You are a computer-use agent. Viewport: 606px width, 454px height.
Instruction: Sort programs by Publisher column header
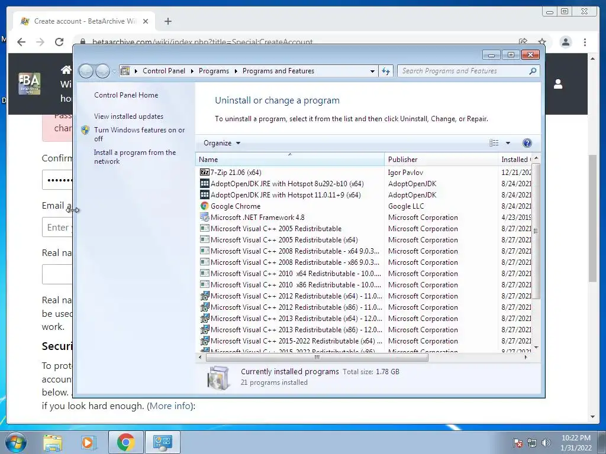point(441,160)
